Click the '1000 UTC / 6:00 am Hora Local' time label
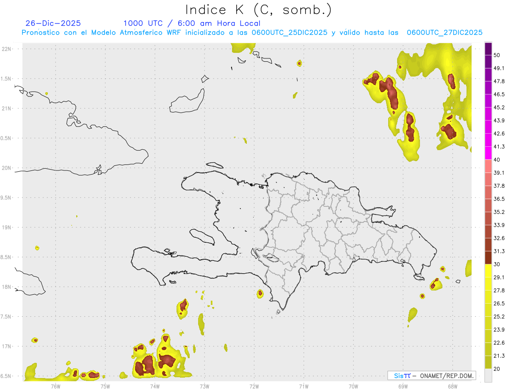508x392 pixels. (x=192, y=23)
